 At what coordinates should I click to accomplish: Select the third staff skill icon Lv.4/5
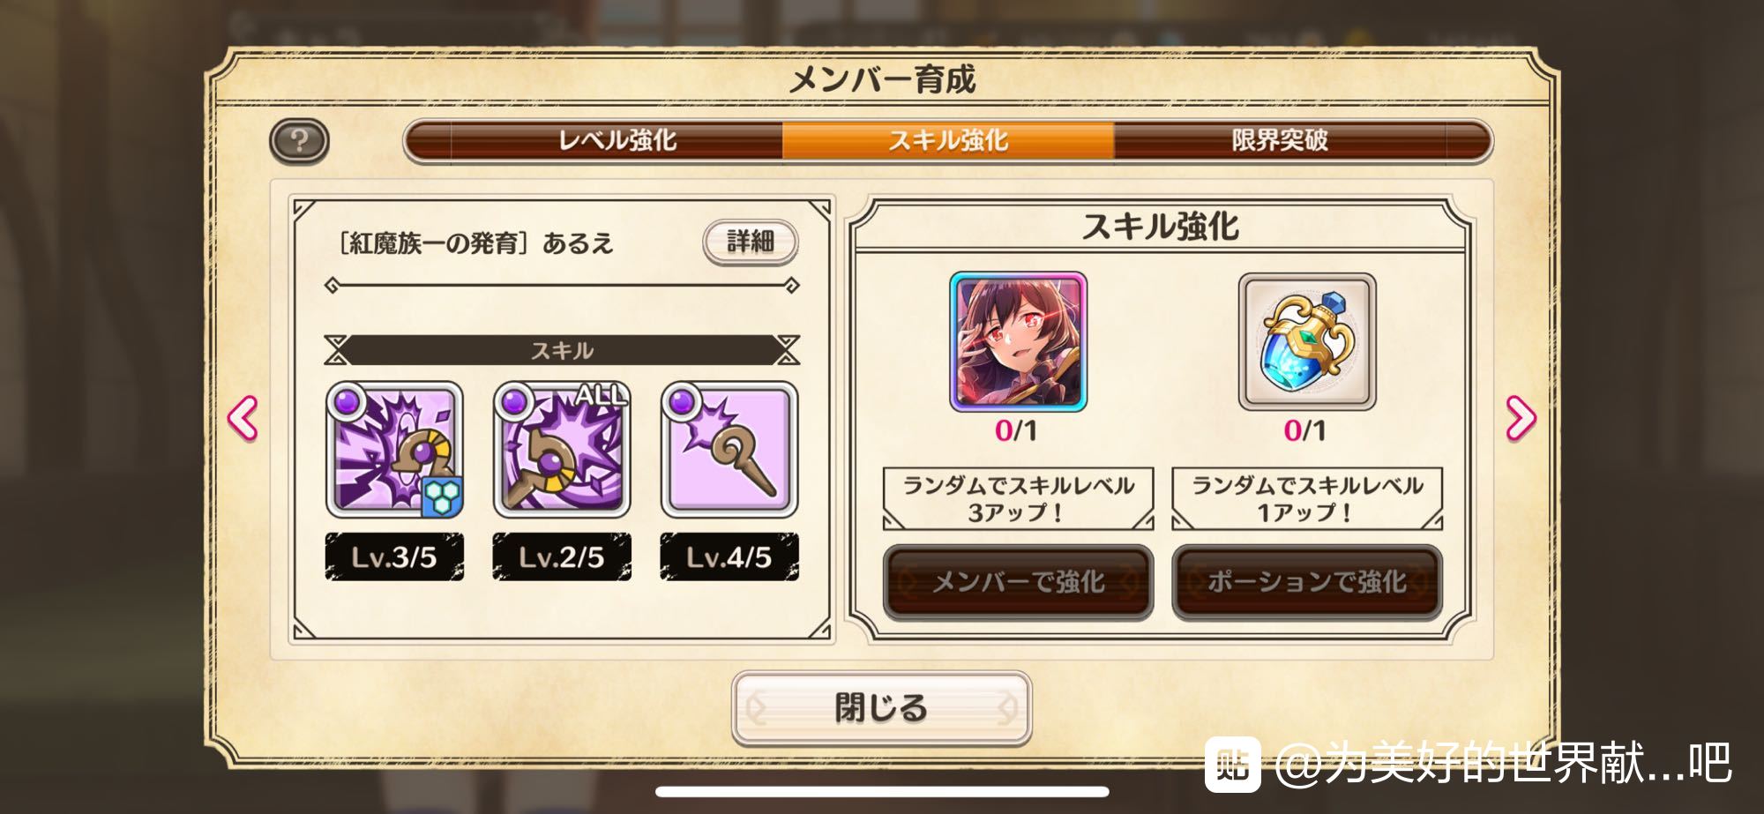point(729,450)
